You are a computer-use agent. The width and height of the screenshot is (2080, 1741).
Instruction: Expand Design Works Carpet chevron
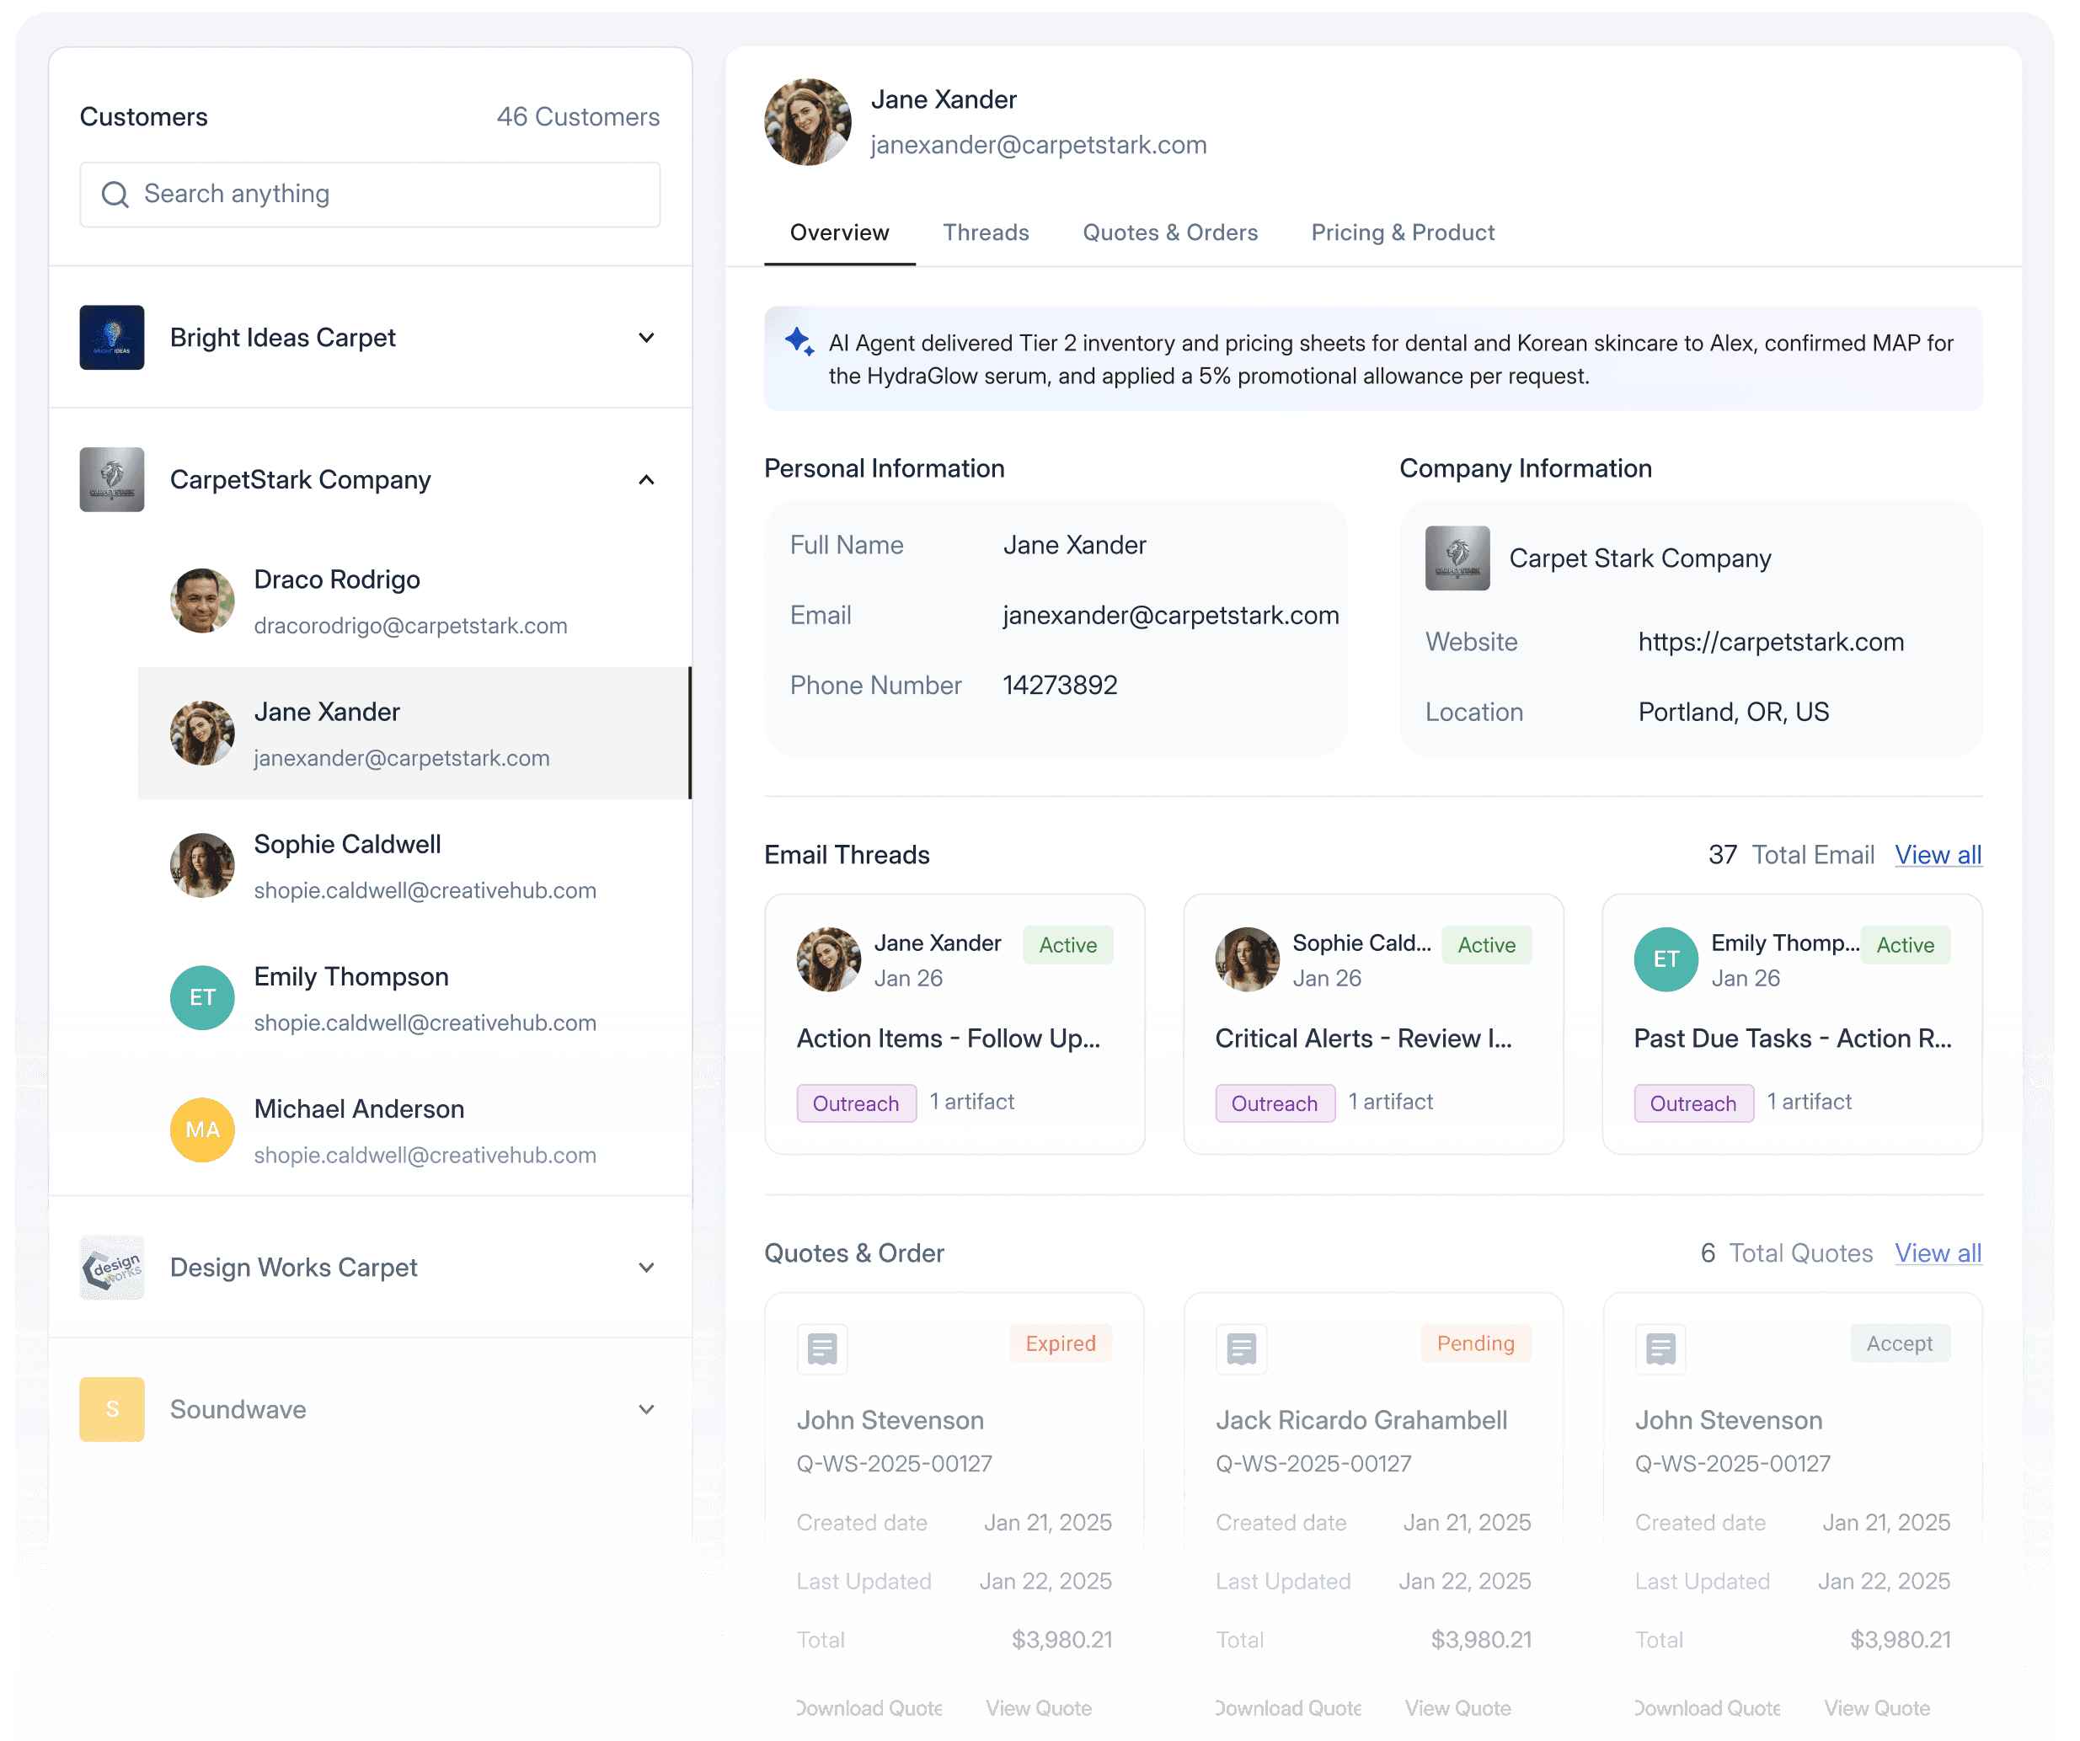tap(646, 1267)
